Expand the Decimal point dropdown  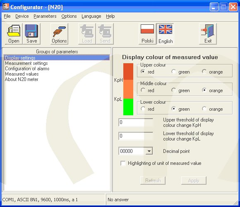tap(149, 151)
